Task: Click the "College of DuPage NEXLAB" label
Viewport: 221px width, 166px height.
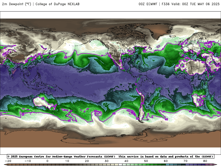Action: click(57, 4)
